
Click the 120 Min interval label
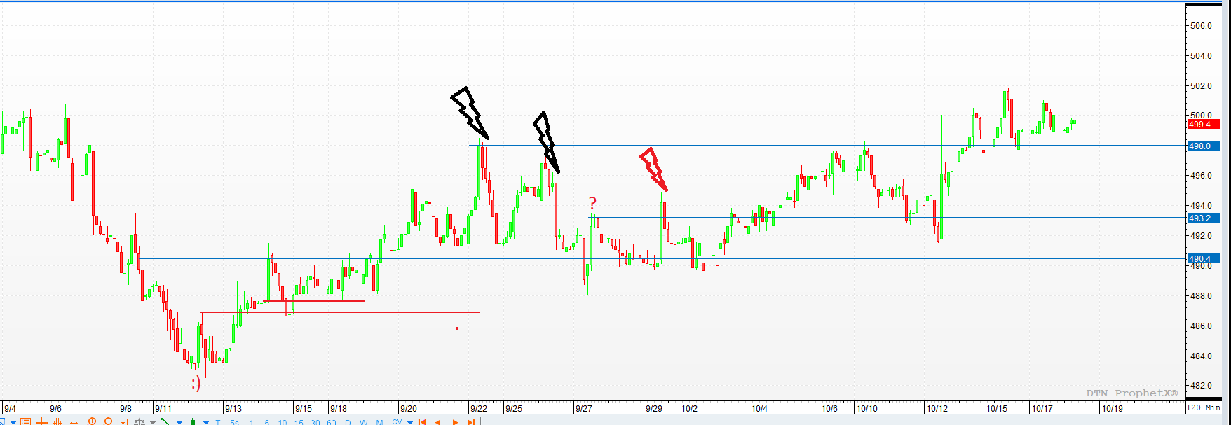pos(1202,407)
